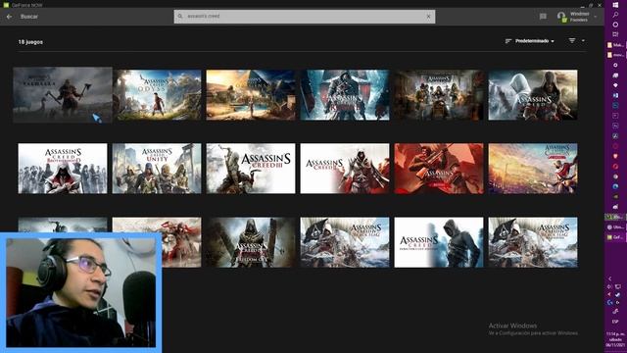Open the Assassin's Creed III tile
627x353 pixels.
251,169
